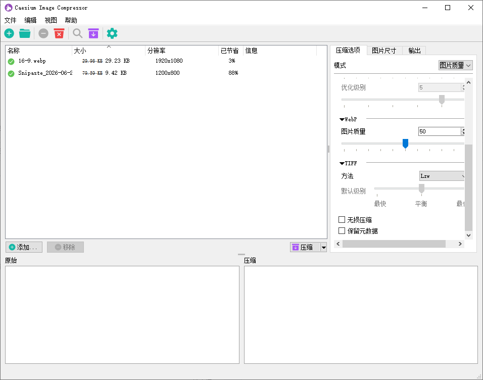The image size is (483, 380).
Task: Click the 原始 preview pane
Action: [122, 315]
